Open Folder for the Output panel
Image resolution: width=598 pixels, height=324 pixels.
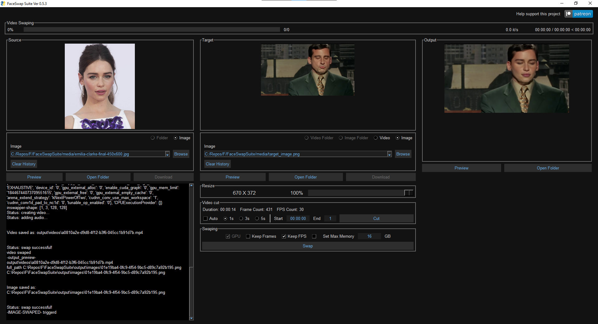548,168
